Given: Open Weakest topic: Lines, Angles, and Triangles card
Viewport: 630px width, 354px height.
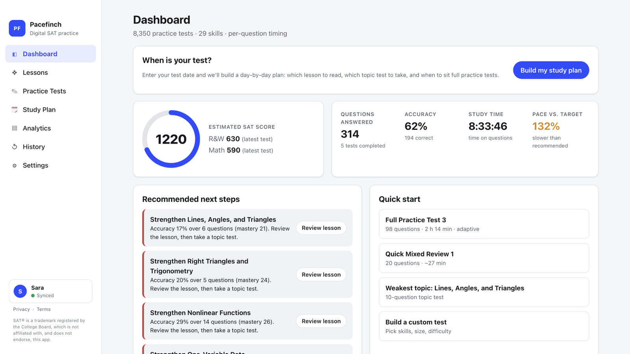Looking at the screenshot, I should (484, 292).
